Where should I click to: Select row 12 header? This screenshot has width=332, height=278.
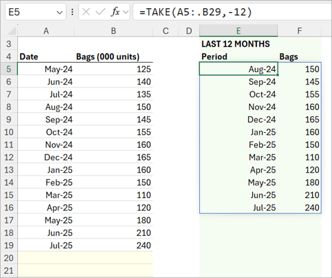[x=9, y=157]
